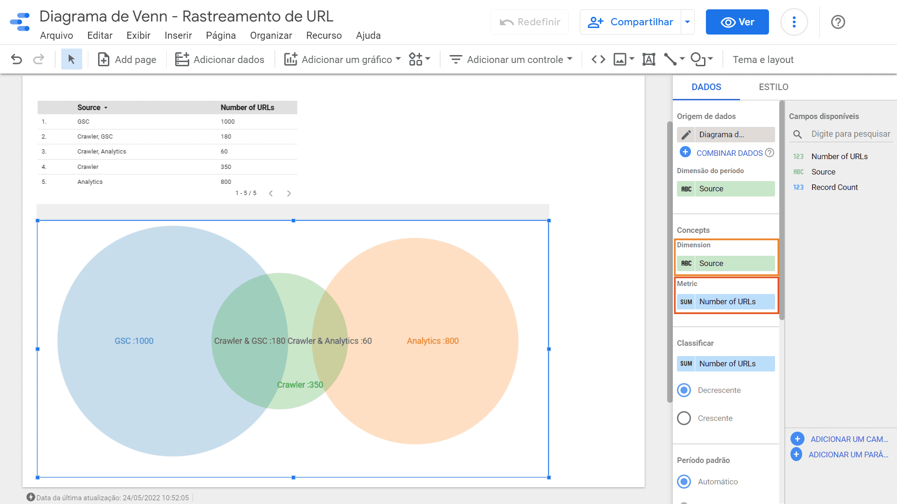The image size is (897, 504).
Task: Select Crescente sort order
Action: coord(684,418)
